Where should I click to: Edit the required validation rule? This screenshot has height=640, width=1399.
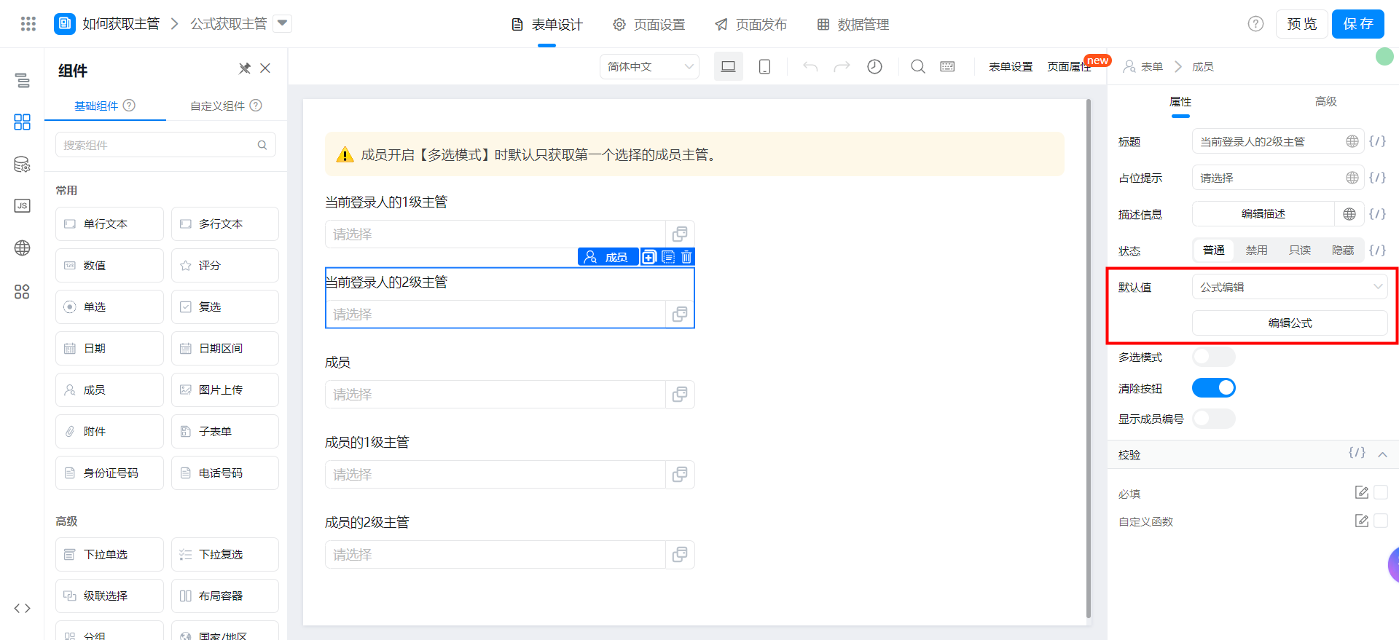tap(1361, 493)
